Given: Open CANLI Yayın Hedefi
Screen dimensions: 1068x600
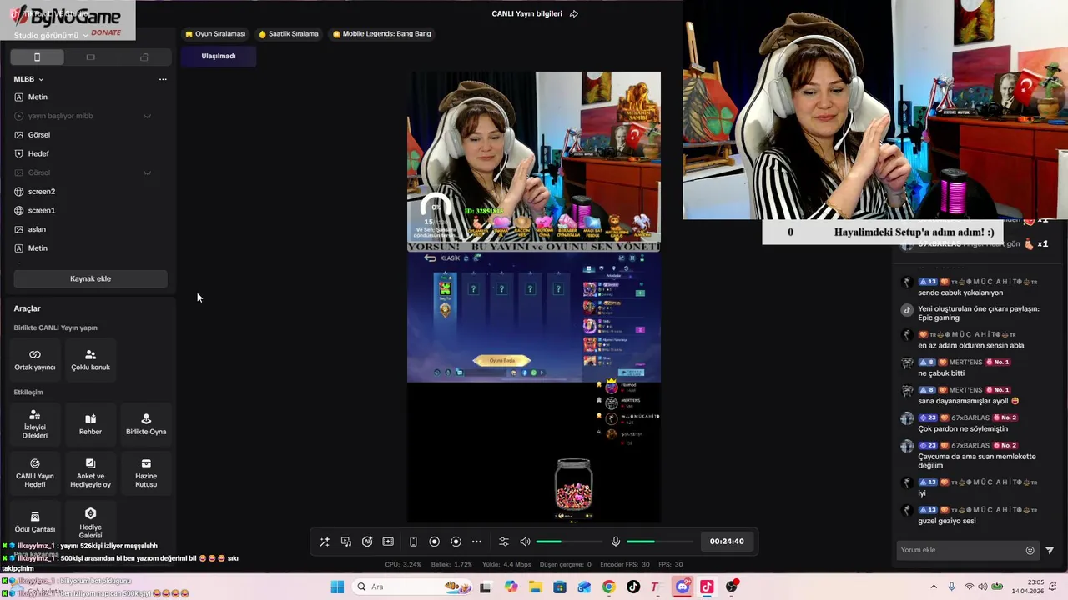Looking at the screenshot, I should click(x=35, y=472).
